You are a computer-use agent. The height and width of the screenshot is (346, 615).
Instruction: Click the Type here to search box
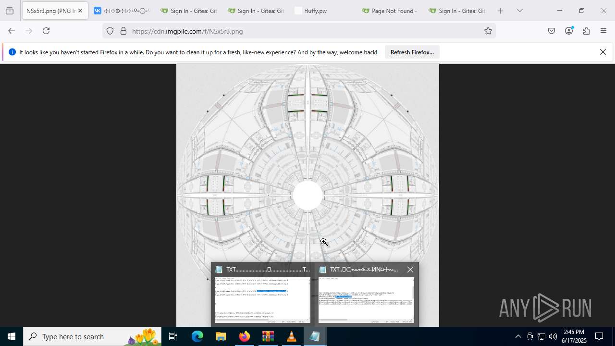[x=92, y=336]
